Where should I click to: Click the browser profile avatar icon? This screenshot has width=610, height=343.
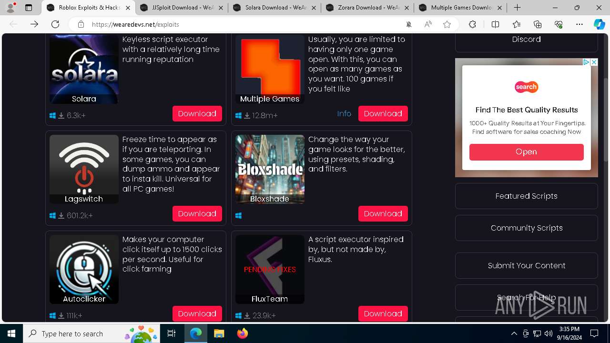(10, 8)
